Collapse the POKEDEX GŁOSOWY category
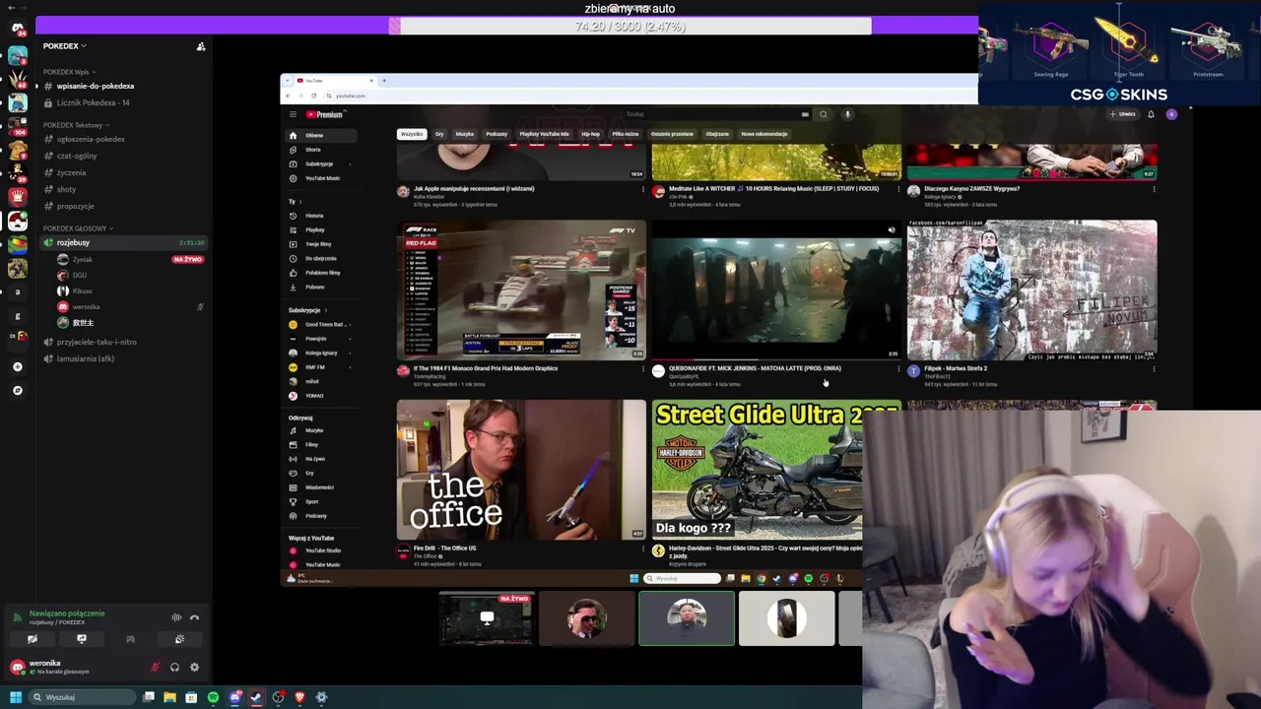Image resolution: width=1261 pixels, height=709 pixels. [78, 228]
